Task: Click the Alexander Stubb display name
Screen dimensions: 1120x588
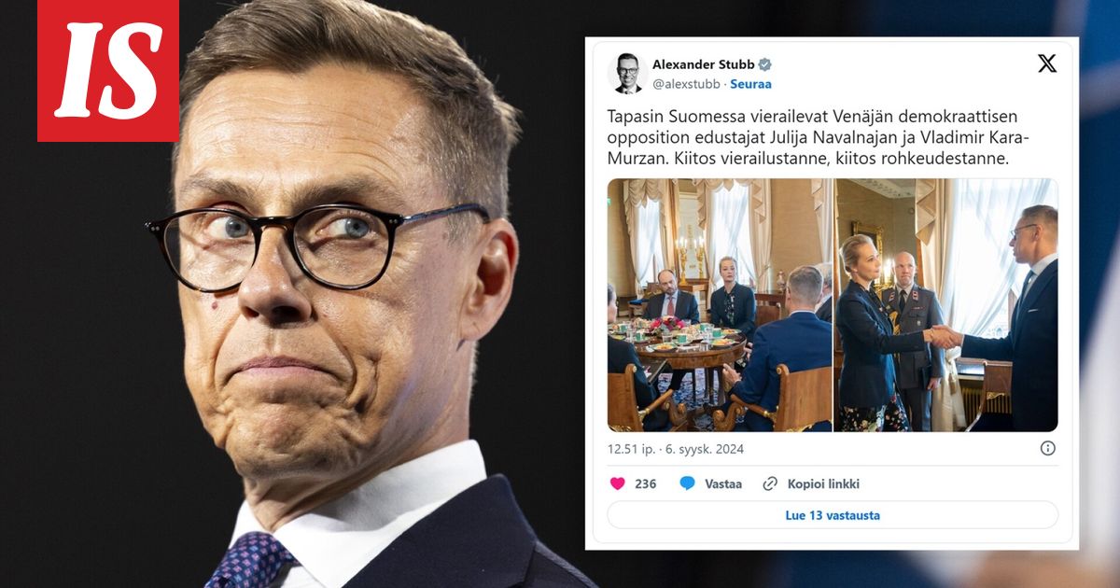Action: point(704,64)
